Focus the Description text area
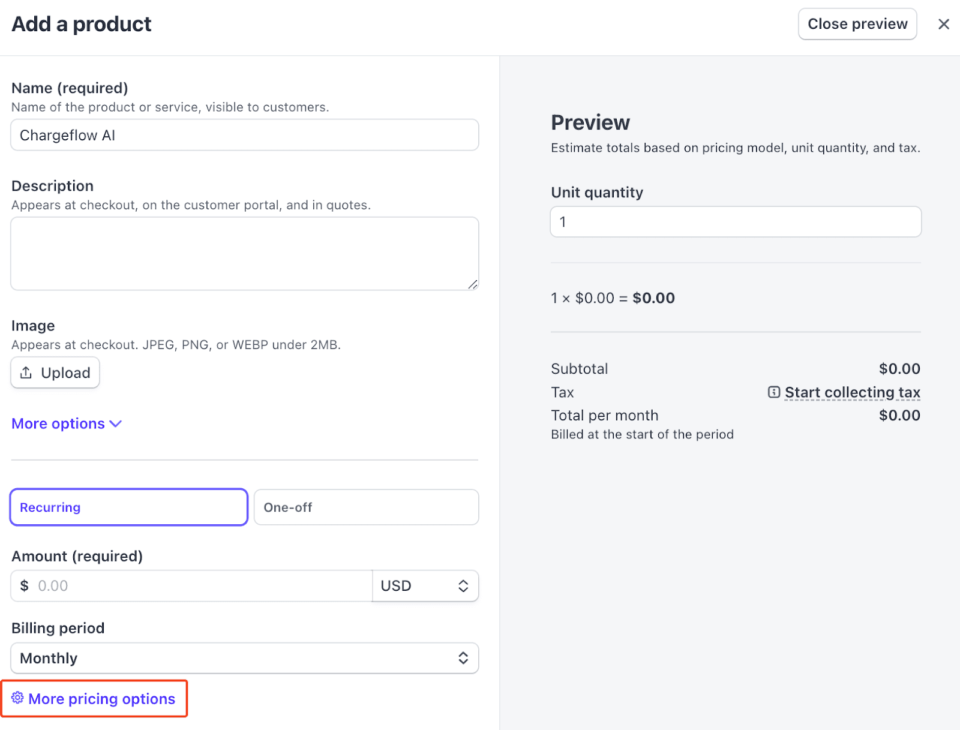The width and height of the screenshot is (960, 730). point(244,253)
